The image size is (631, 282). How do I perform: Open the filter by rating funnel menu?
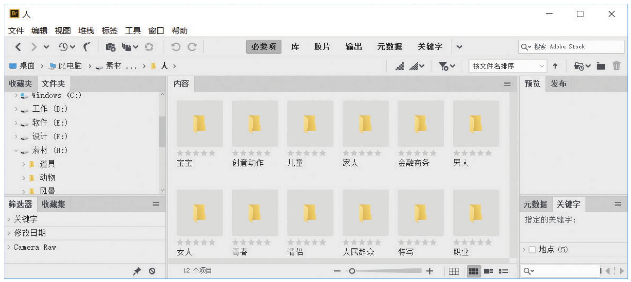coord(447,66)
